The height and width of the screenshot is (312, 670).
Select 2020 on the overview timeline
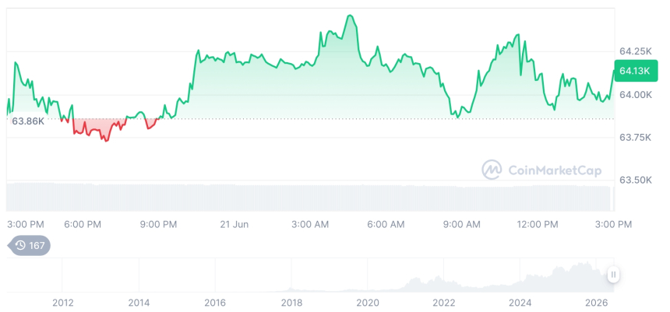point(368,303)
